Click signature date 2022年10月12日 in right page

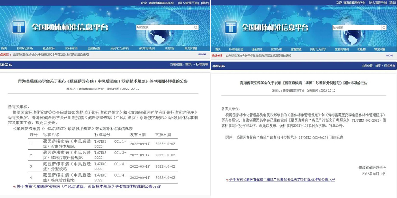[x=374, y=174]
